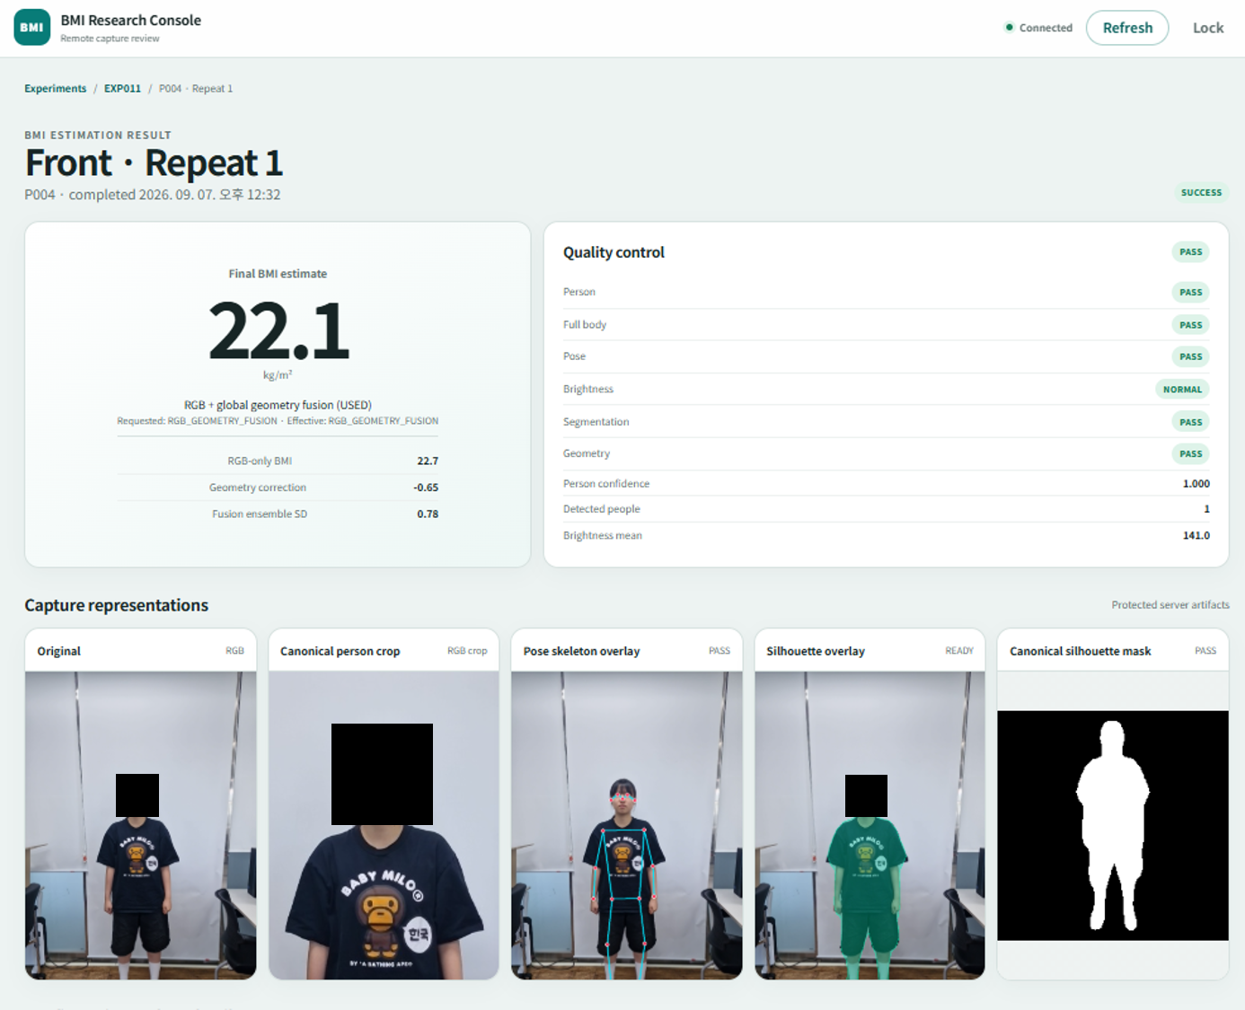Click the Person confidence value 1.000

pyautogui.click(x=1196, y=483)
